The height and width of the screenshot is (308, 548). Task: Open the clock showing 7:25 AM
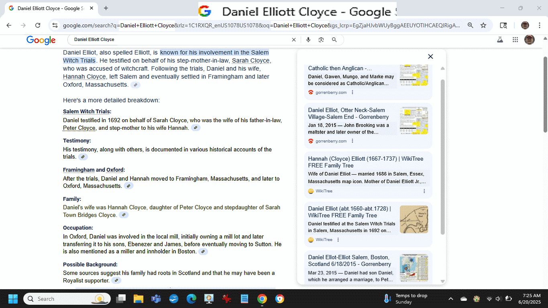coord(529,299)
